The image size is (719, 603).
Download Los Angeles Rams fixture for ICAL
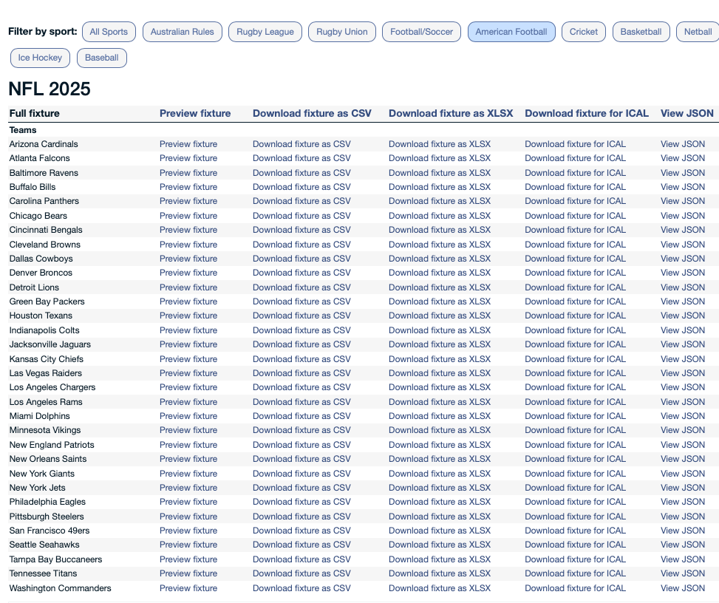[x=575, y=402]
